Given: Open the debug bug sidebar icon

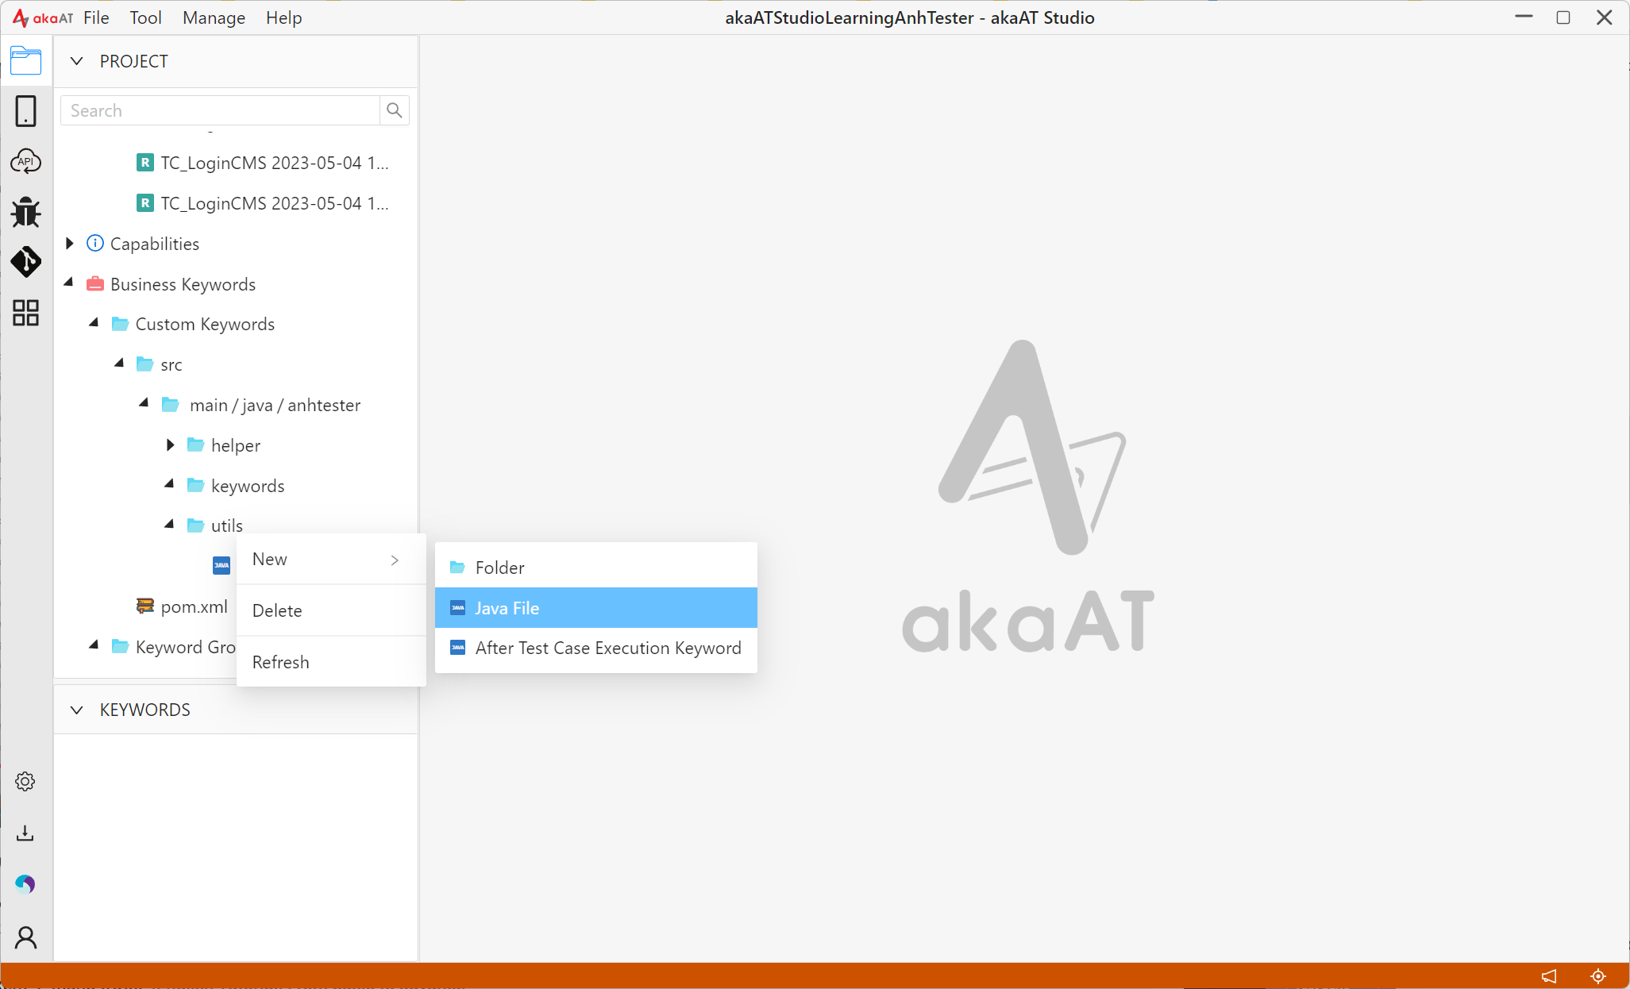Looking at the screenshot, I should (26, 212).
